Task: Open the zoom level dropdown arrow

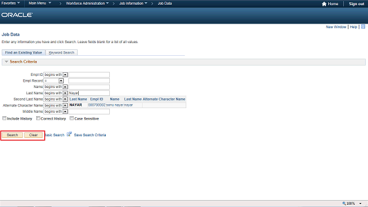Action: coord(361,204)
